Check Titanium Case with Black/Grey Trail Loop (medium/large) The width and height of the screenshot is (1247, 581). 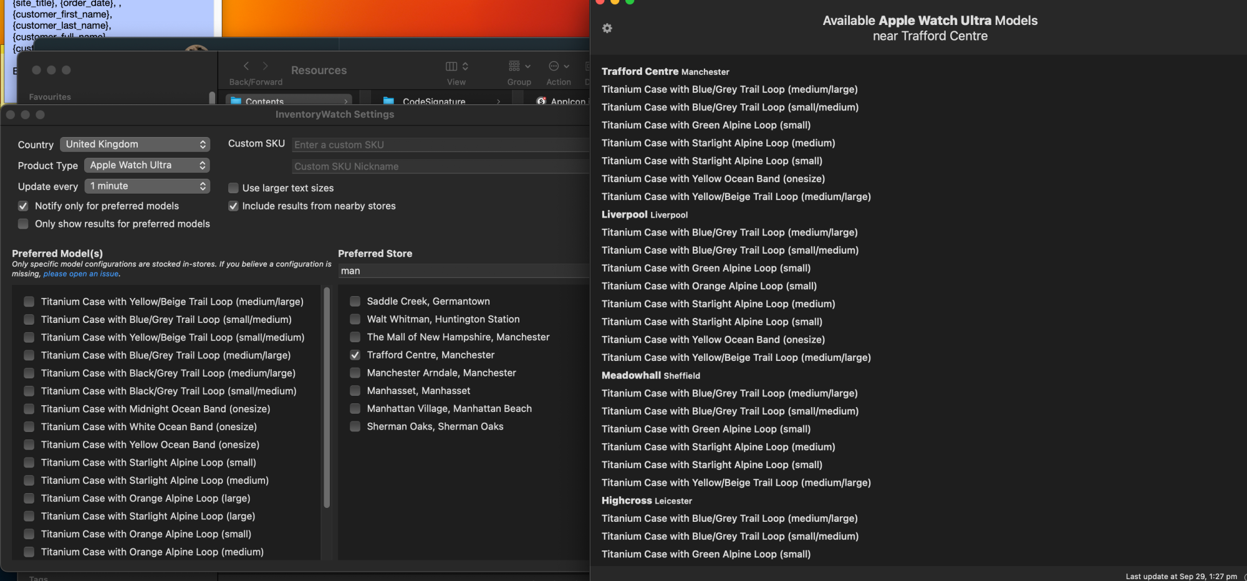[x=29, y=373]
